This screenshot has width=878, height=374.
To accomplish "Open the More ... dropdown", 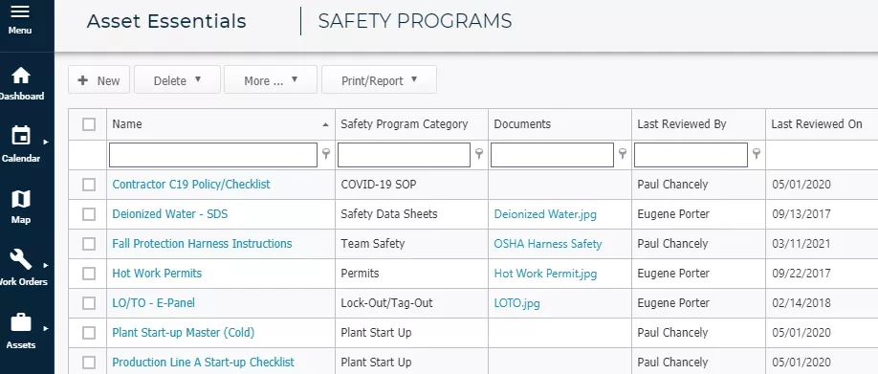I will click(x=271, y=80).
